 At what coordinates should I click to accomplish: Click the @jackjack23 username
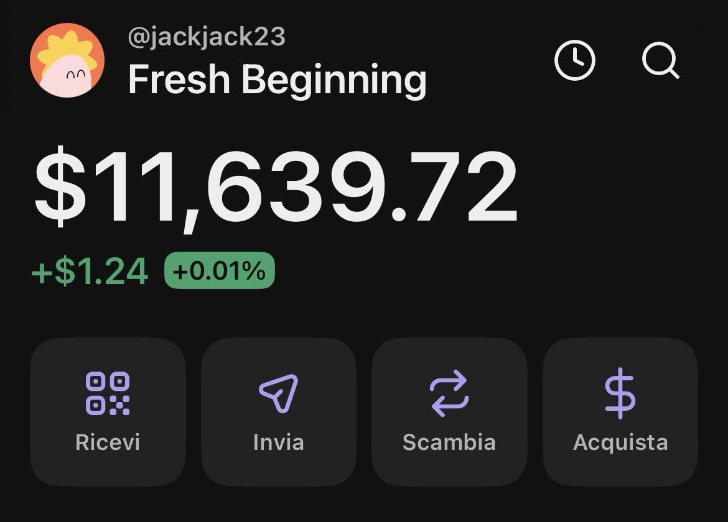coord(206,37)
